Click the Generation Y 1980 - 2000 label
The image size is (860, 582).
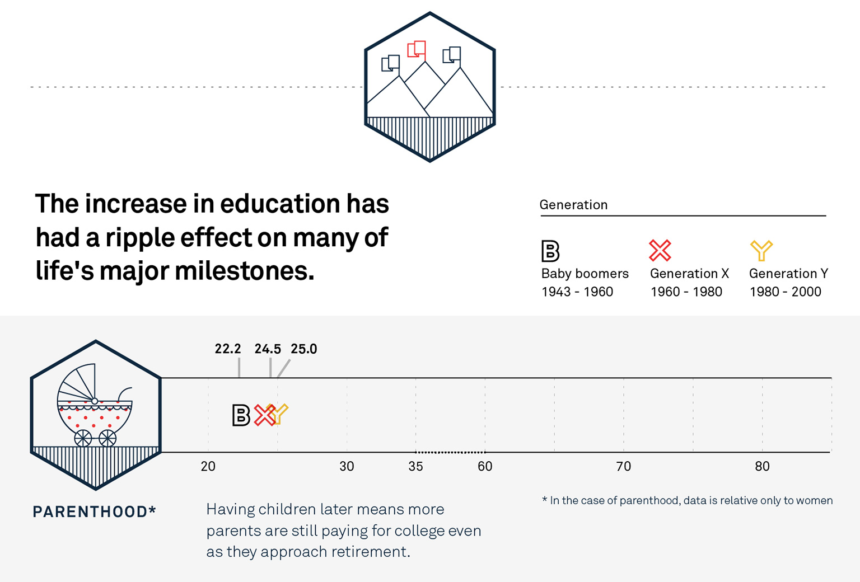coord(788,283)
